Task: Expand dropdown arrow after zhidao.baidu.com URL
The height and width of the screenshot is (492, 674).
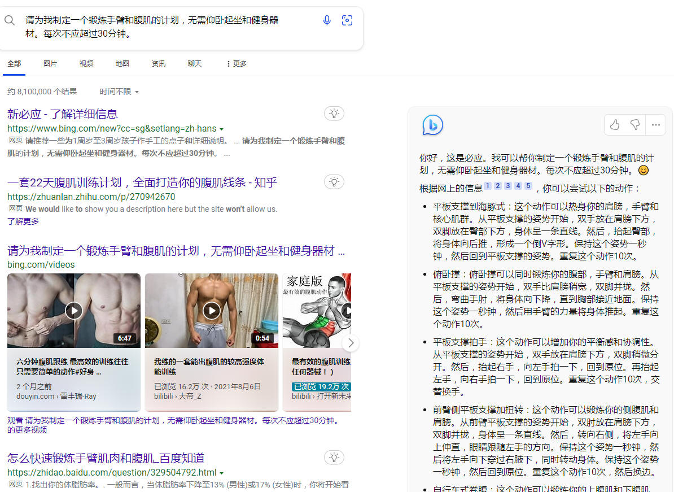Action: (221, 473)
